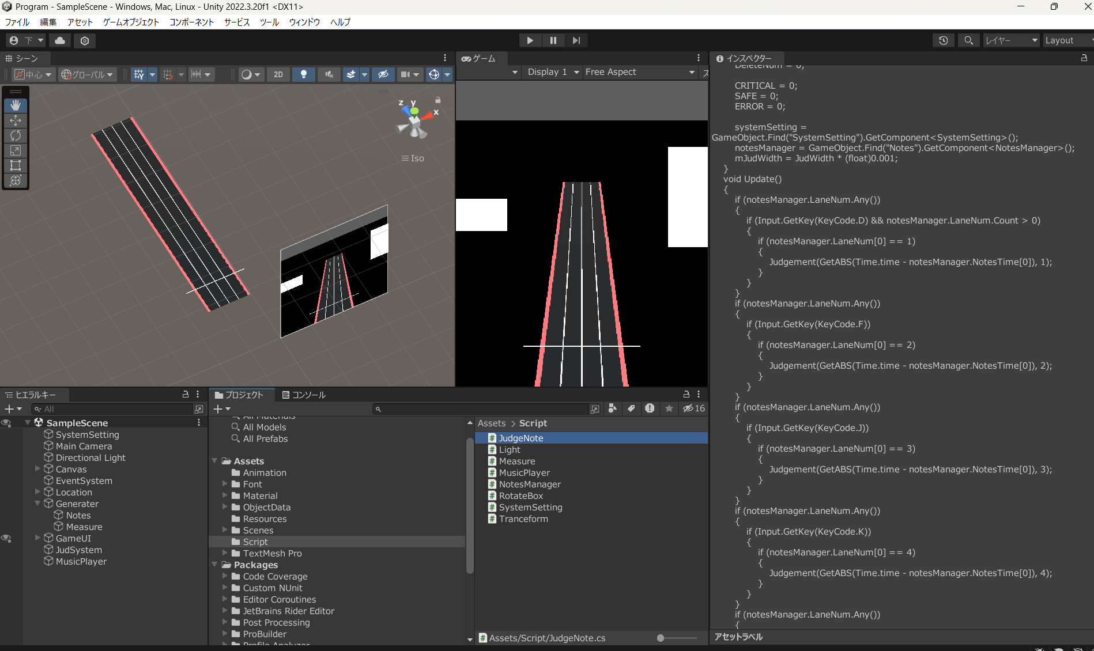1094x651 pixels.
Task: Expand the Canvas hierarchy item
Action: point(38,469)
